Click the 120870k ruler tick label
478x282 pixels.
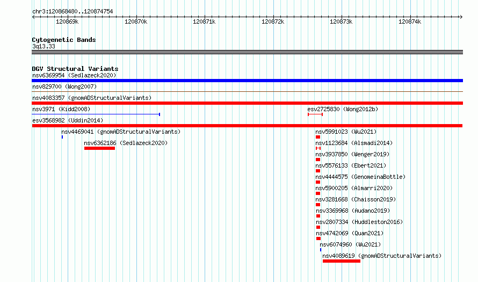click(x=136, y=21)
